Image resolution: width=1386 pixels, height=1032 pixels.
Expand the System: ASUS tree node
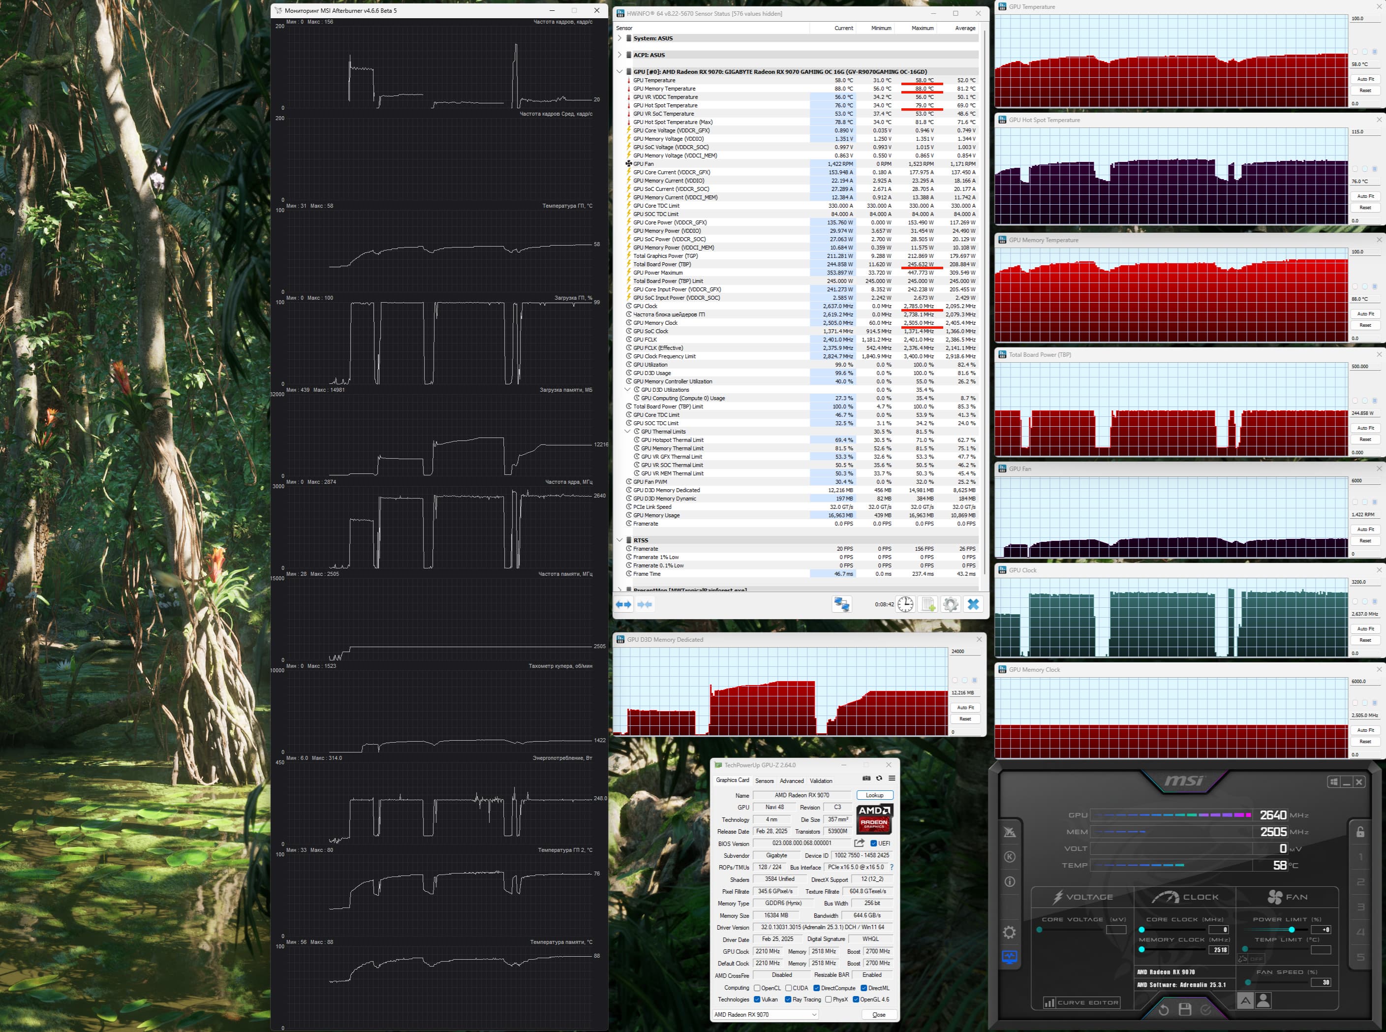619,38
